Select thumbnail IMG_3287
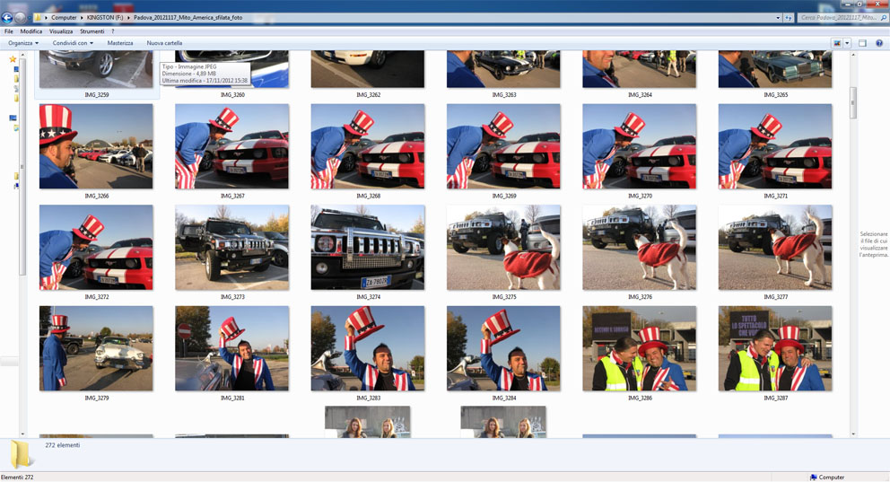The image size is (890, 482). click(775, 348)
